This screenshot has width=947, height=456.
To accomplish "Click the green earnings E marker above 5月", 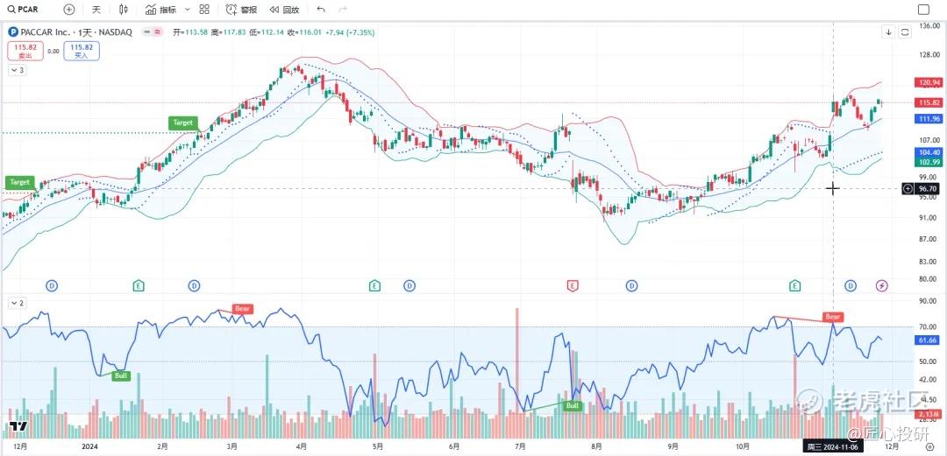I will pyautogui.click(x=375, y=285).
